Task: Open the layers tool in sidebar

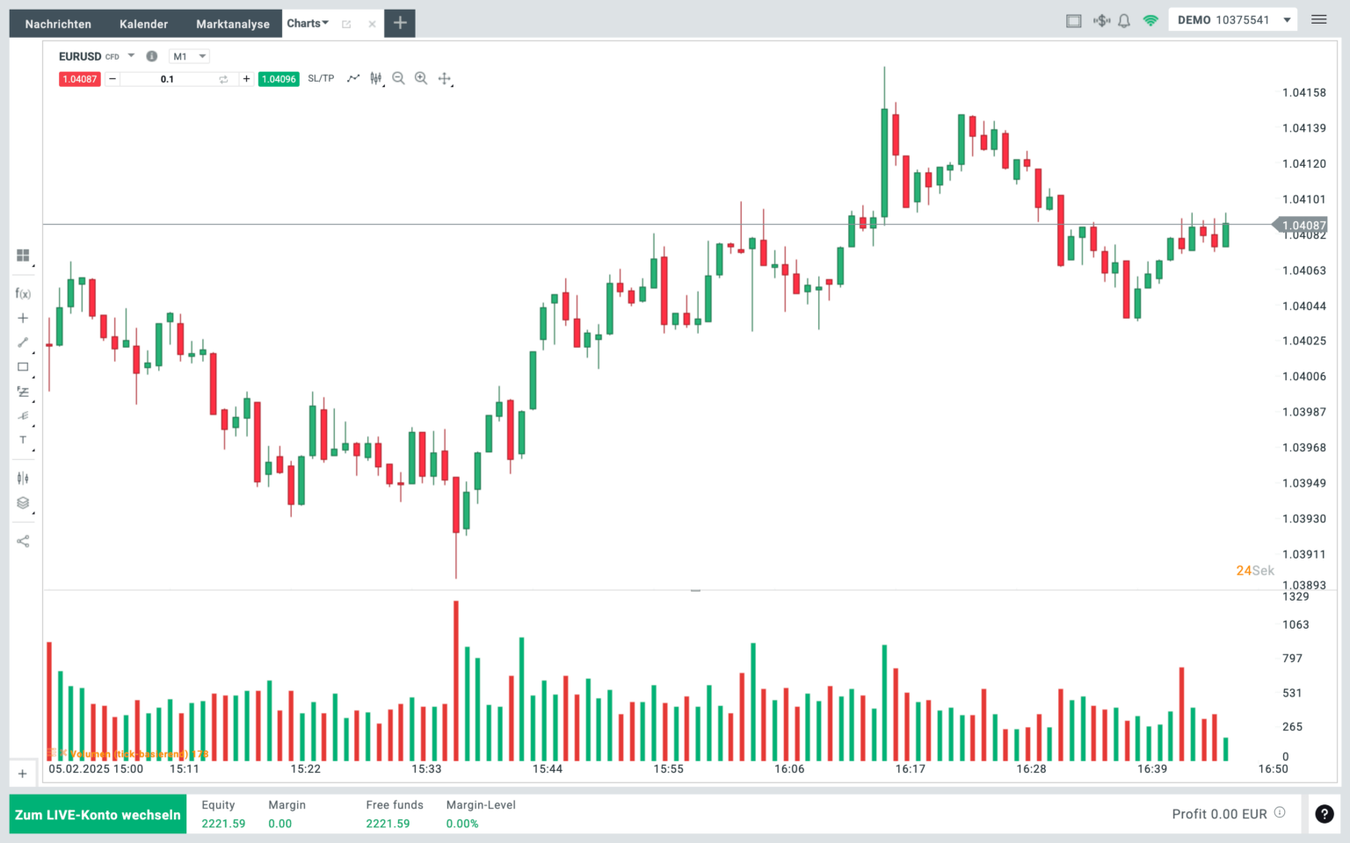Action: tap(23, 502)
